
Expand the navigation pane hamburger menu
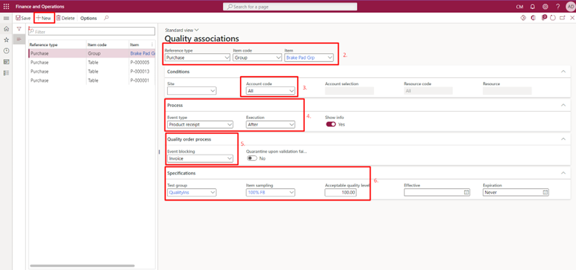pyautogui.click(x=6, y=18)
